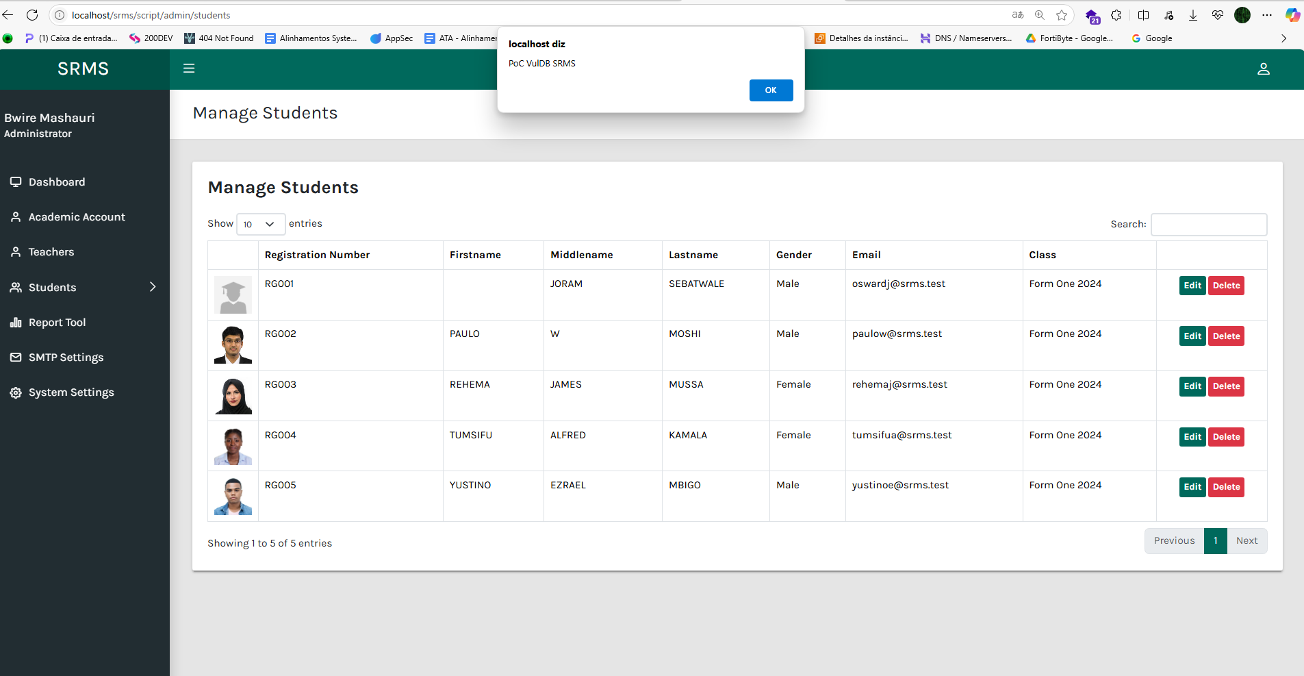1304x676 pixels.
Task: Open the user profile icon in header
Action: tap(1264, 69)
